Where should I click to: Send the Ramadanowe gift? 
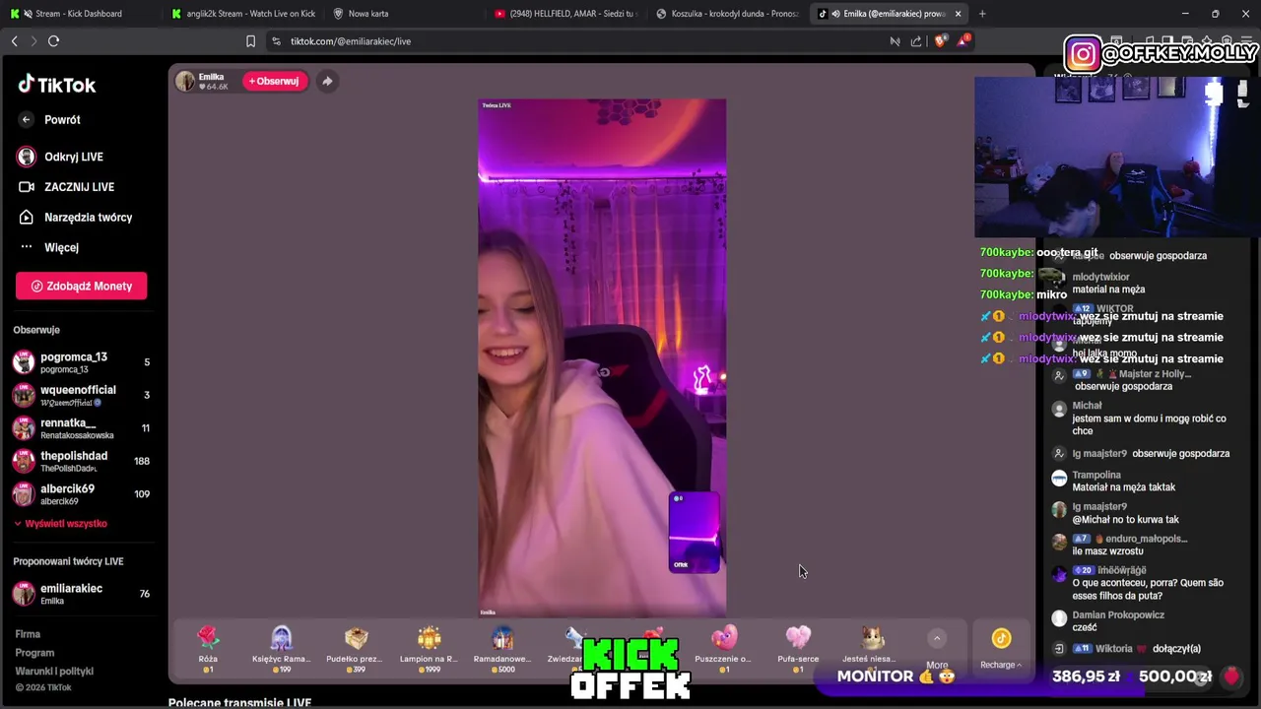tap(502, 649)
